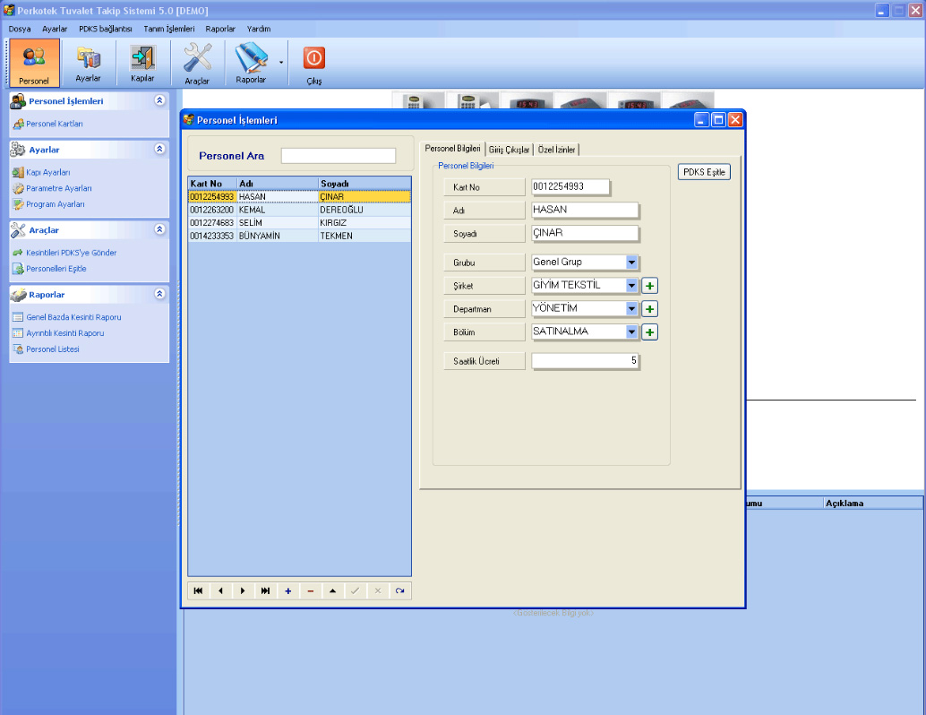The height and width of the screenshot is (715, 926).
Task: Click green plus next to Bölüm
Action: point(651,332)
